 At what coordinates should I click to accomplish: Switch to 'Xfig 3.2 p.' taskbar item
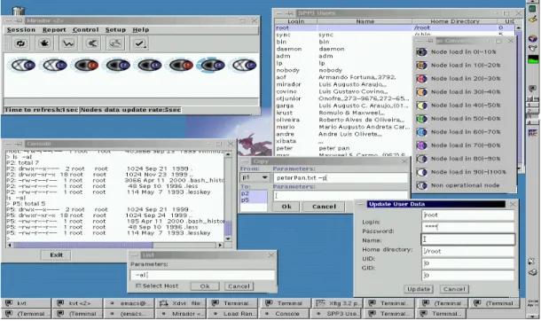pyautogui.click(x=336, y=303)
